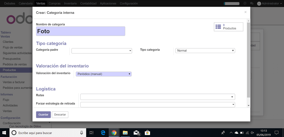Click the Descartar button
284x137 pixels.
click(x=60, y=115)
